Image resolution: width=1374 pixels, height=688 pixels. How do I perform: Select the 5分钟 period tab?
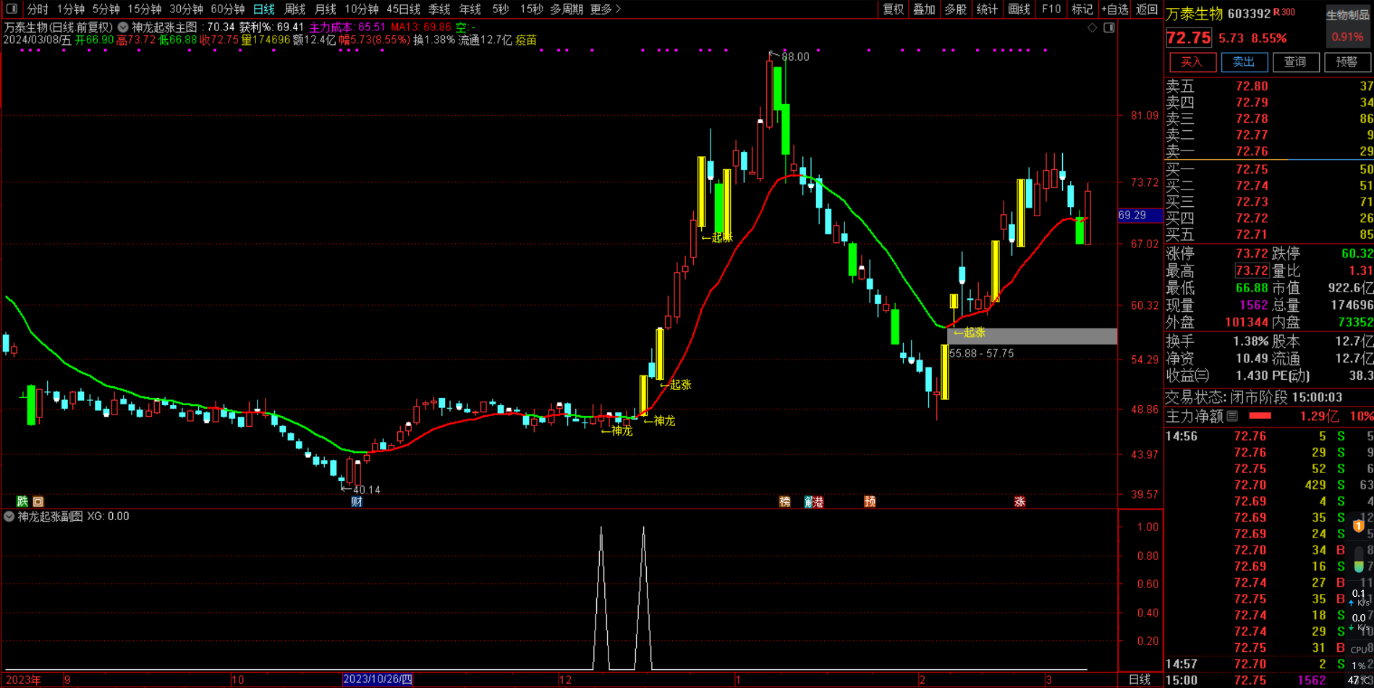106,9
